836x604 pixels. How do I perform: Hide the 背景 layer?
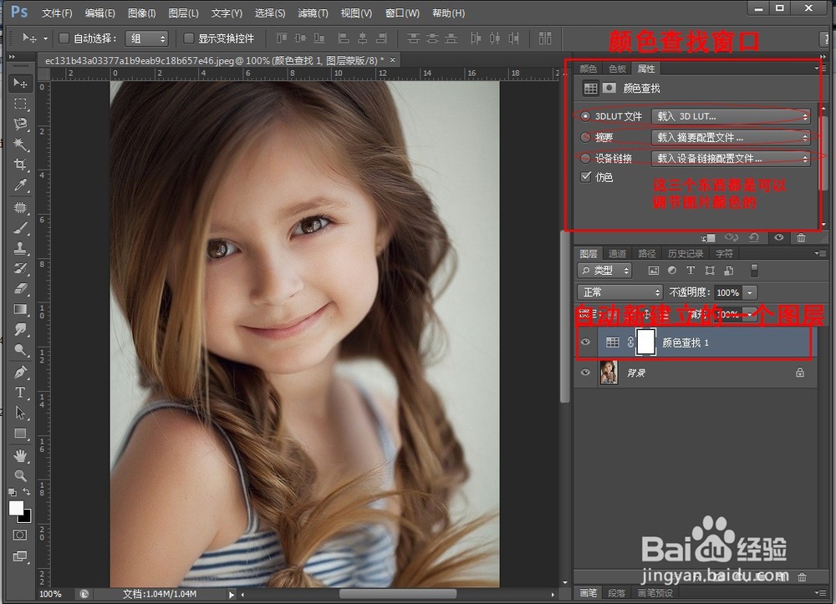tap(585, 373)
